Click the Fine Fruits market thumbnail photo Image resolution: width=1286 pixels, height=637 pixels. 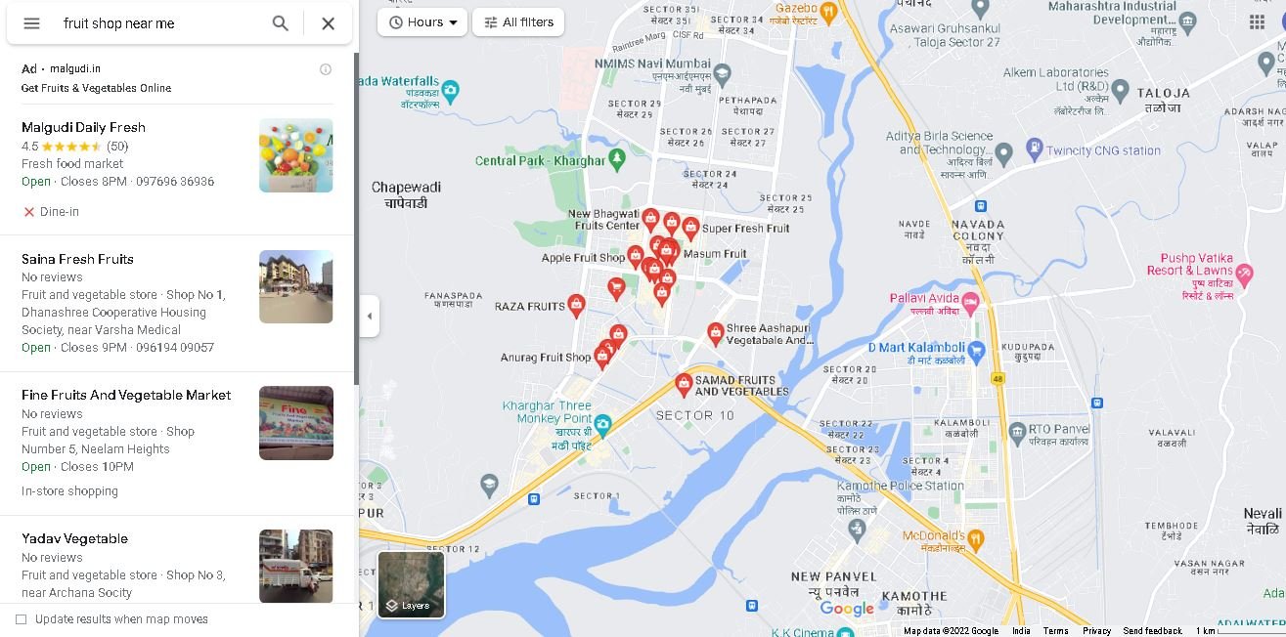[296, 423]
